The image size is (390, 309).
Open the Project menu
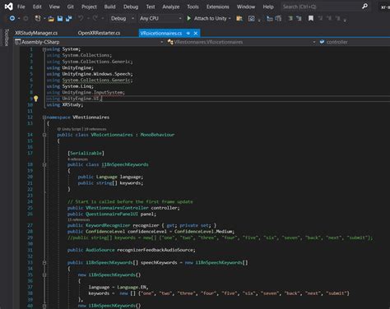click(x=89, y=7)
